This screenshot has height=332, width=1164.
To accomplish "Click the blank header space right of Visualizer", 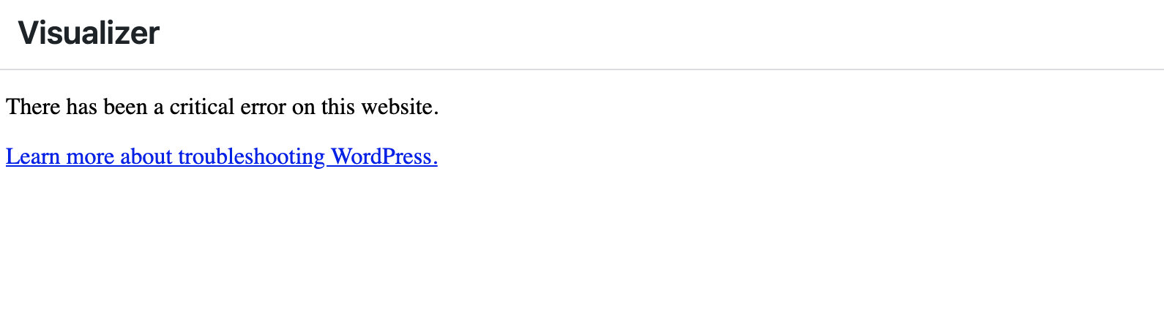I will (x=659, y=33).
